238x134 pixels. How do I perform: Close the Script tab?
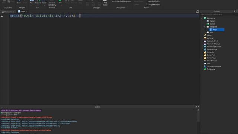click(x=26, y=12)
